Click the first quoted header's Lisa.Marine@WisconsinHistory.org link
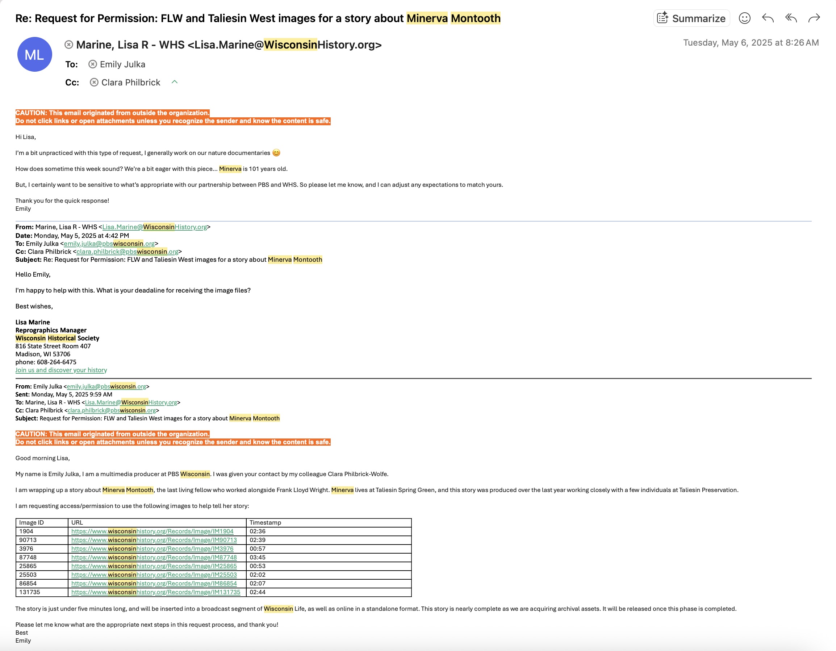Screen dimensions: 836x651 (x=154, y=227)
